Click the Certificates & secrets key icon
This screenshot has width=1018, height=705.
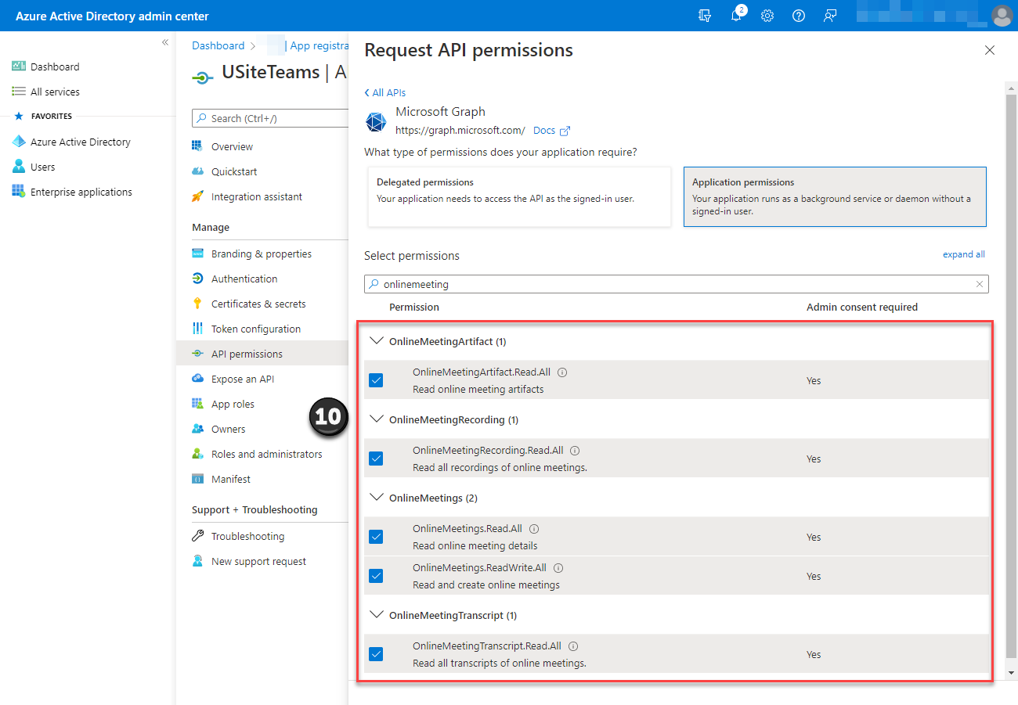pos(198,304)
